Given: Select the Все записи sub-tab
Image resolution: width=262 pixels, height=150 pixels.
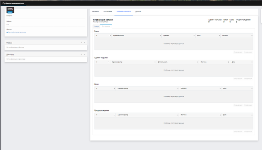Looking at the screenshot, I should pyautogui.click(x=106, y=26).
